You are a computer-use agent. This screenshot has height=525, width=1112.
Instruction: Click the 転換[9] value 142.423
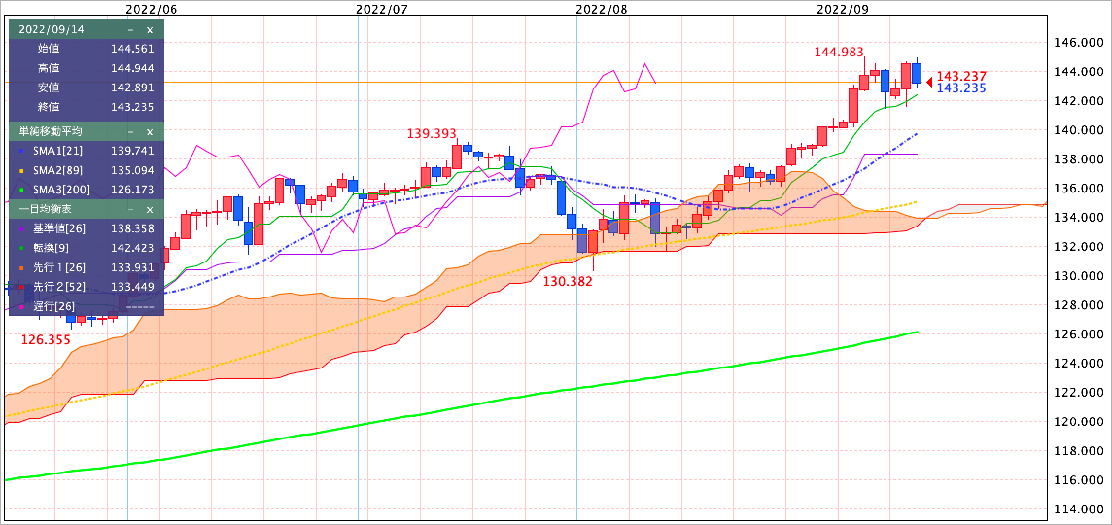pos(133,248)
